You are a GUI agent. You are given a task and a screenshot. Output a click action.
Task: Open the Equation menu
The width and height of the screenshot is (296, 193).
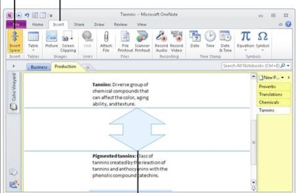pos(245,41)
